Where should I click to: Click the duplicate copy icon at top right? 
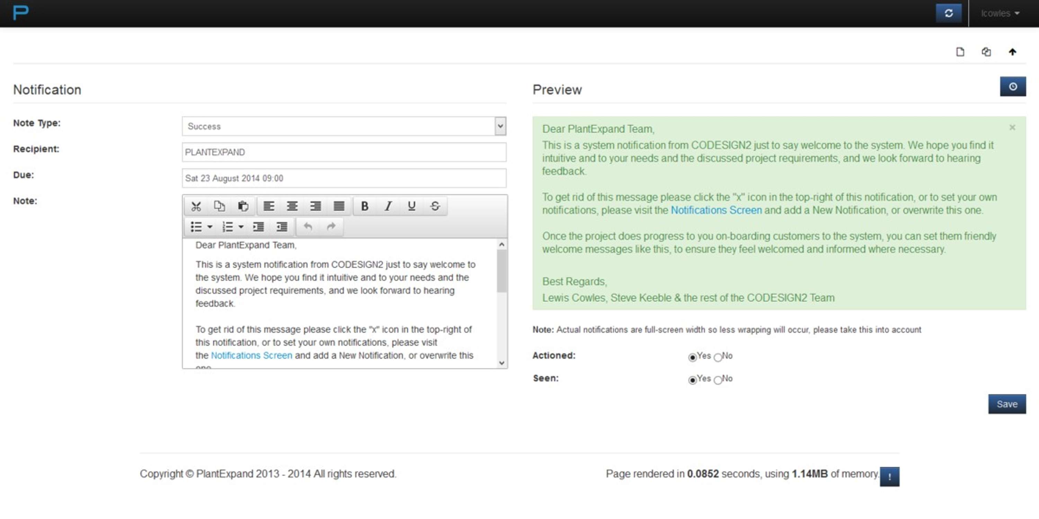coord(986,52)
